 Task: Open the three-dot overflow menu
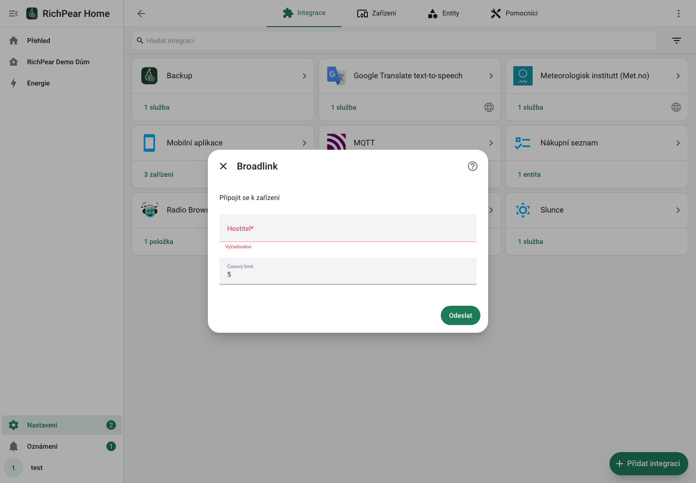tap(679, 14)
